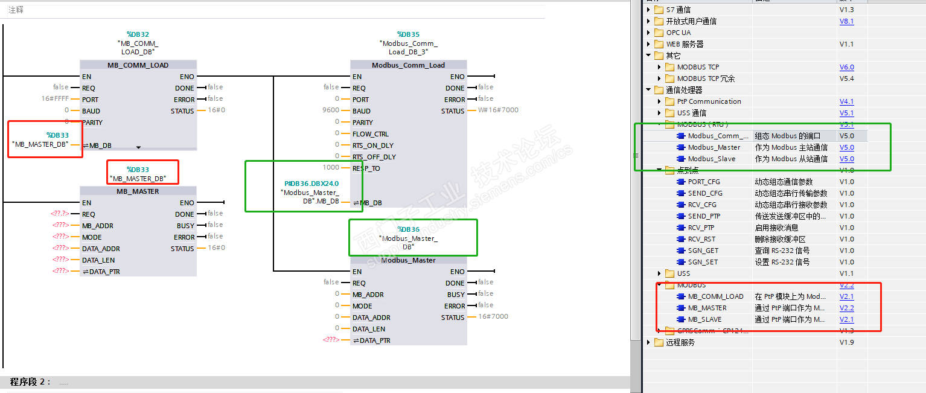Expand the S7 通信 folder

649,10
